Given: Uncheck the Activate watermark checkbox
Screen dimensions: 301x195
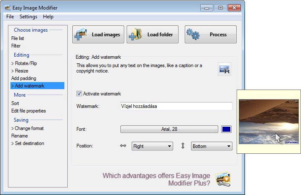Looking at the screenshot, I should 79,94.
